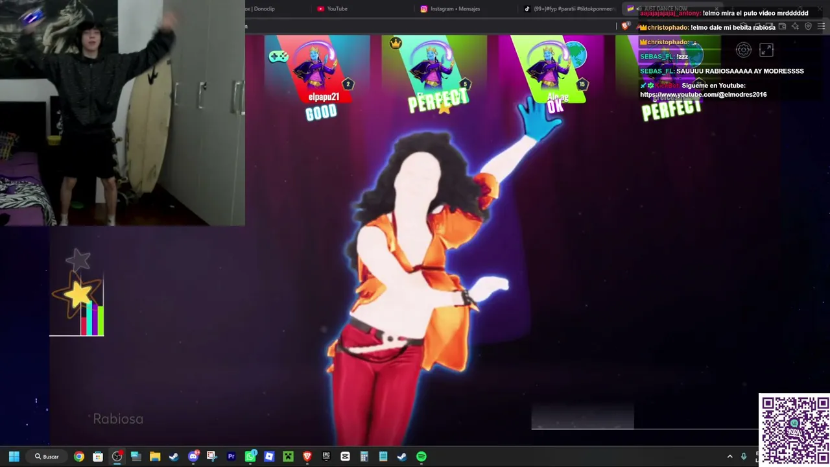This screenshot has width=830, height=467.
Task: Open Adobe Premiere Pro from the taskbar
Action: [x=231, y=457]
